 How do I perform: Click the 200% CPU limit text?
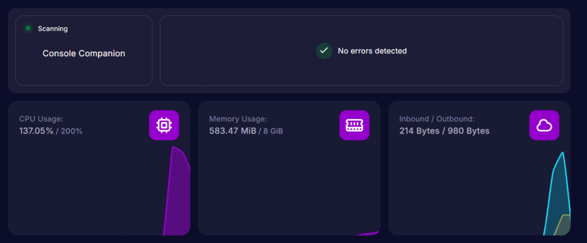[72, 131]
